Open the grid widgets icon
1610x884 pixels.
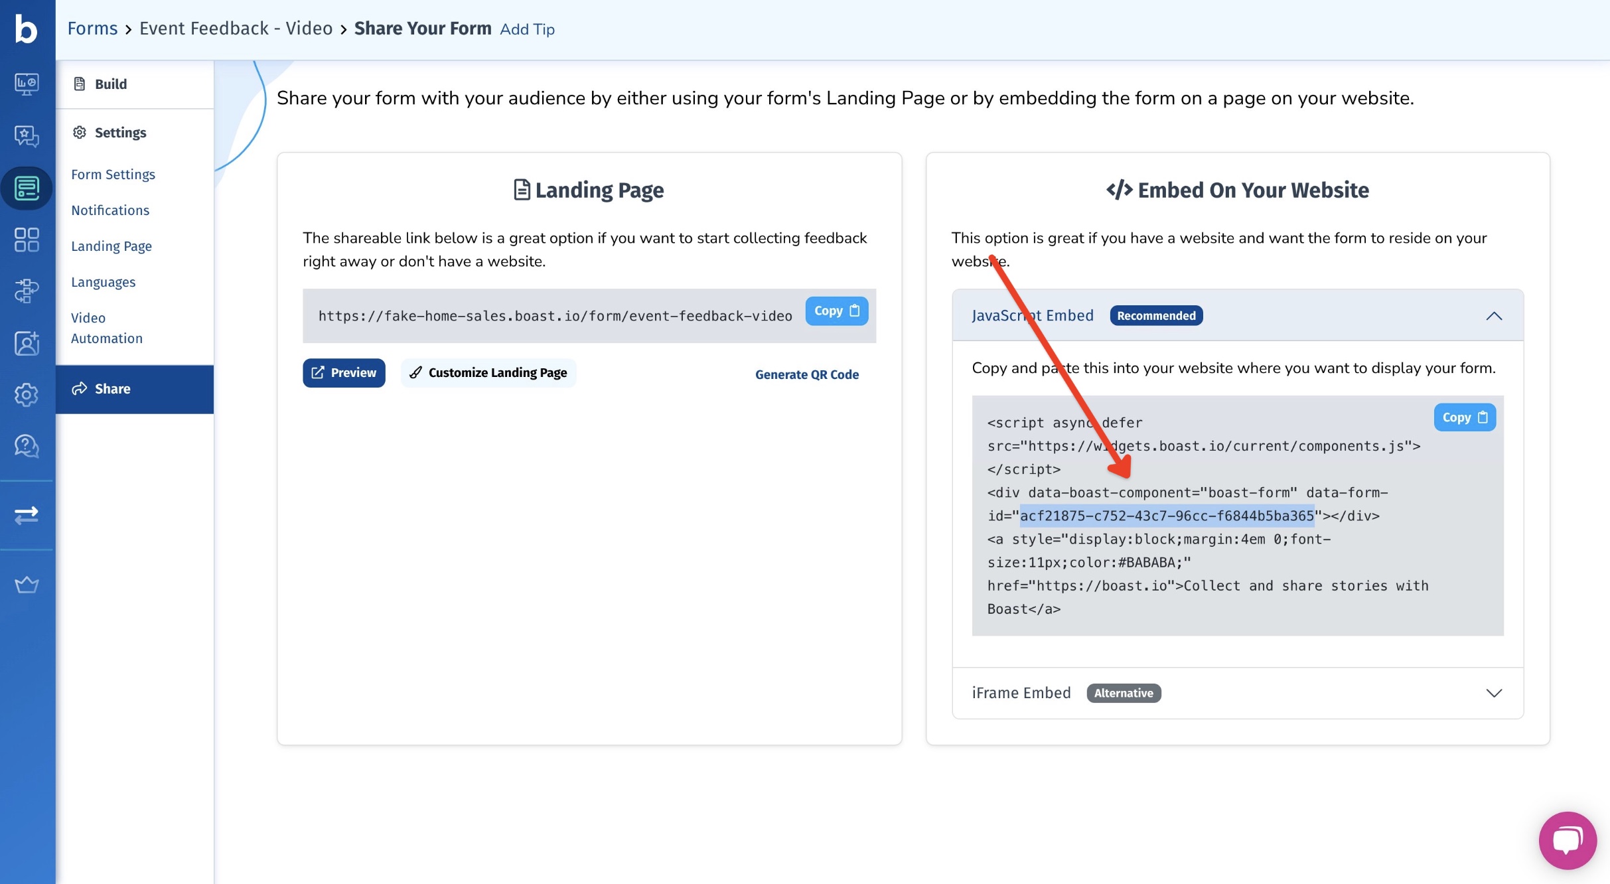[27, 240]
